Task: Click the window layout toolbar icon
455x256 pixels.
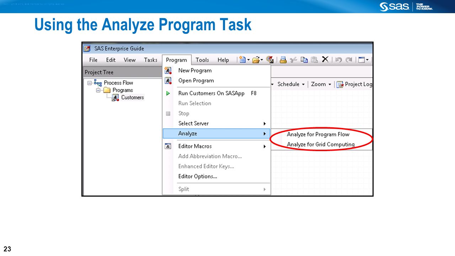Action: 362,60
